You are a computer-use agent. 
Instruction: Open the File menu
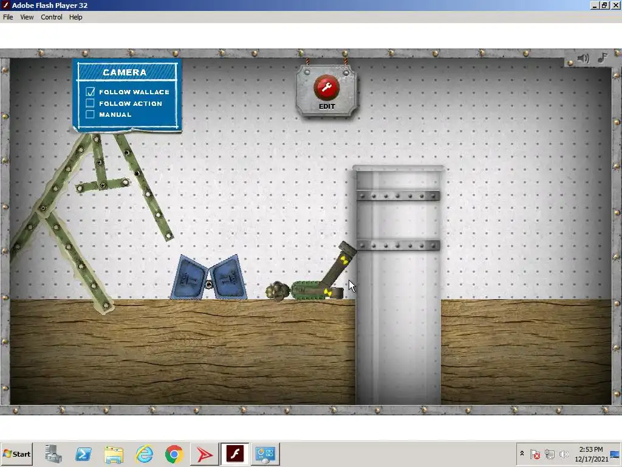pos(8,17)
